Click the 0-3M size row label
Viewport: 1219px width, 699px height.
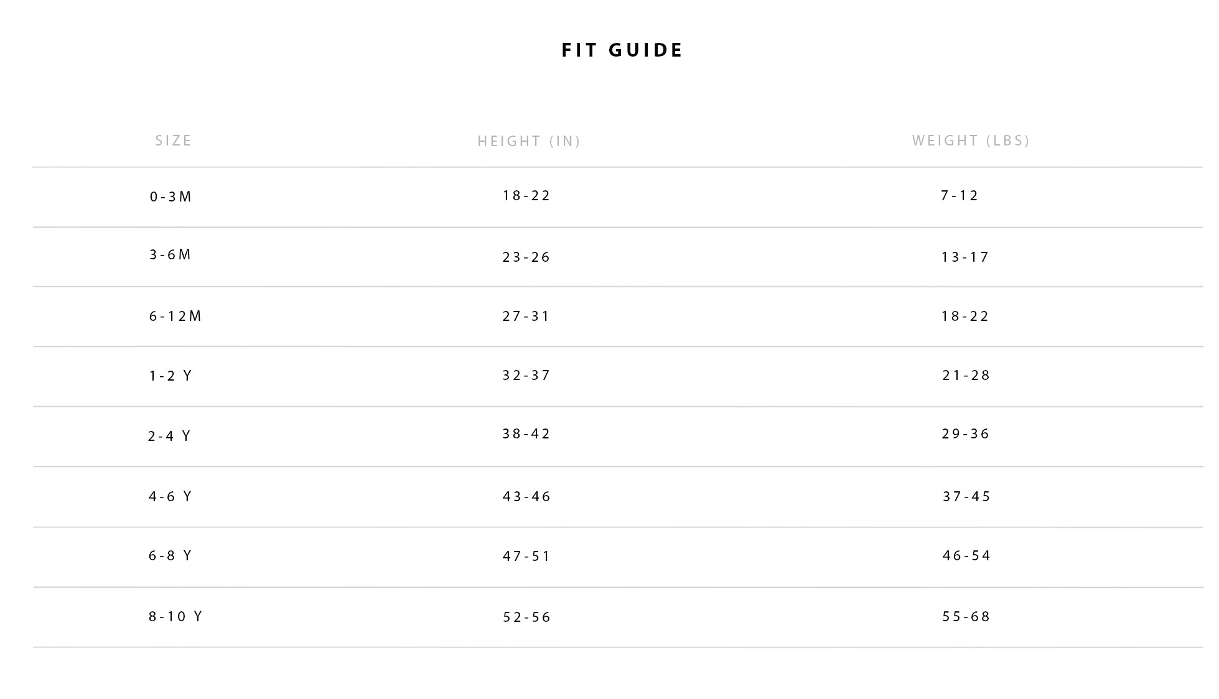click(x=170, y=197)
